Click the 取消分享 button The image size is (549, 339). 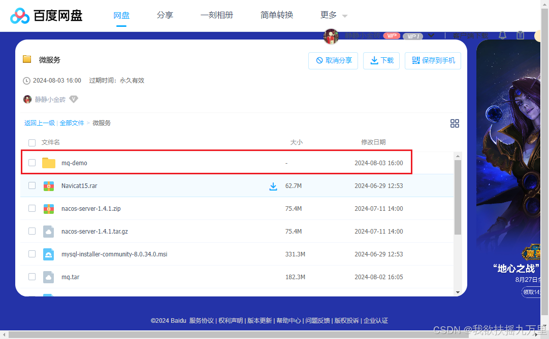[333, 61]
